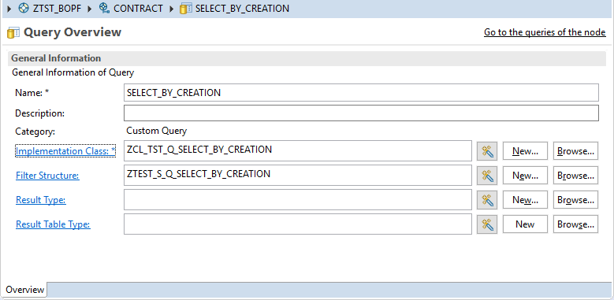
Task: Focus the empty Result Type field
Action: (298, 199)
